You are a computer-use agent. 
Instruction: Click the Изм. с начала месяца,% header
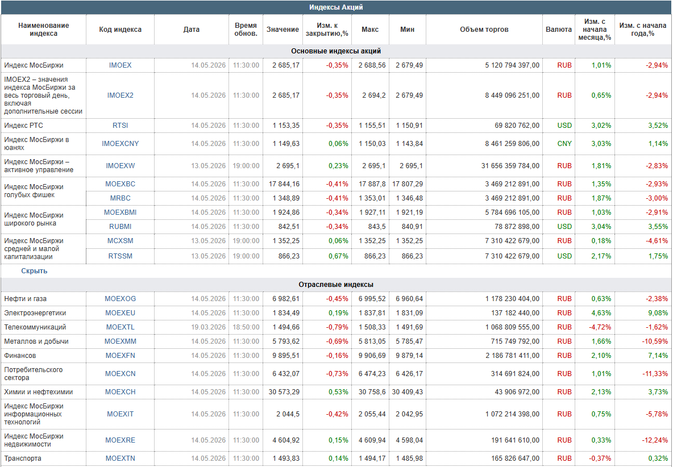pyautogui.click(x=595, y=30)
